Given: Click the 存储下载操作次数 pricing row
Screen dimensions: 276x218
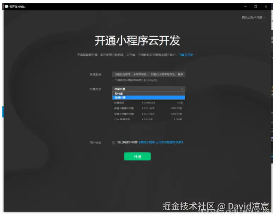Looking at the screenshot, I should [x=148, y=108].
